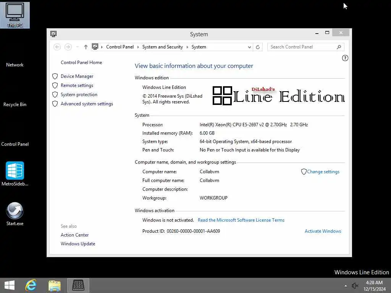Open Device Manager link

[77, 76]
